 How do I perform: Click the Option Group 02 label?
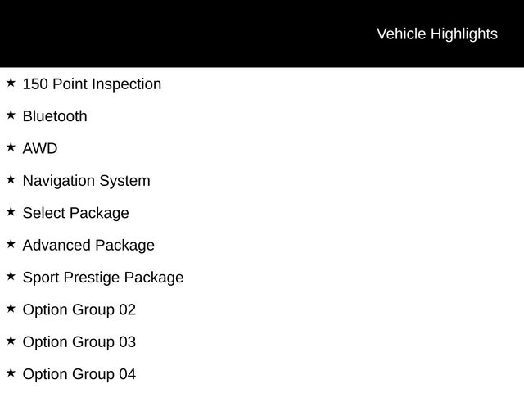click(79, 309)
